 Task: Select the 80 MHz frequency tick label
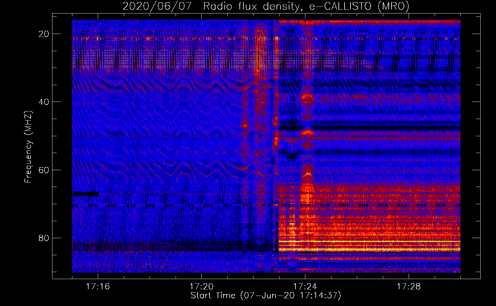[44, 238]
